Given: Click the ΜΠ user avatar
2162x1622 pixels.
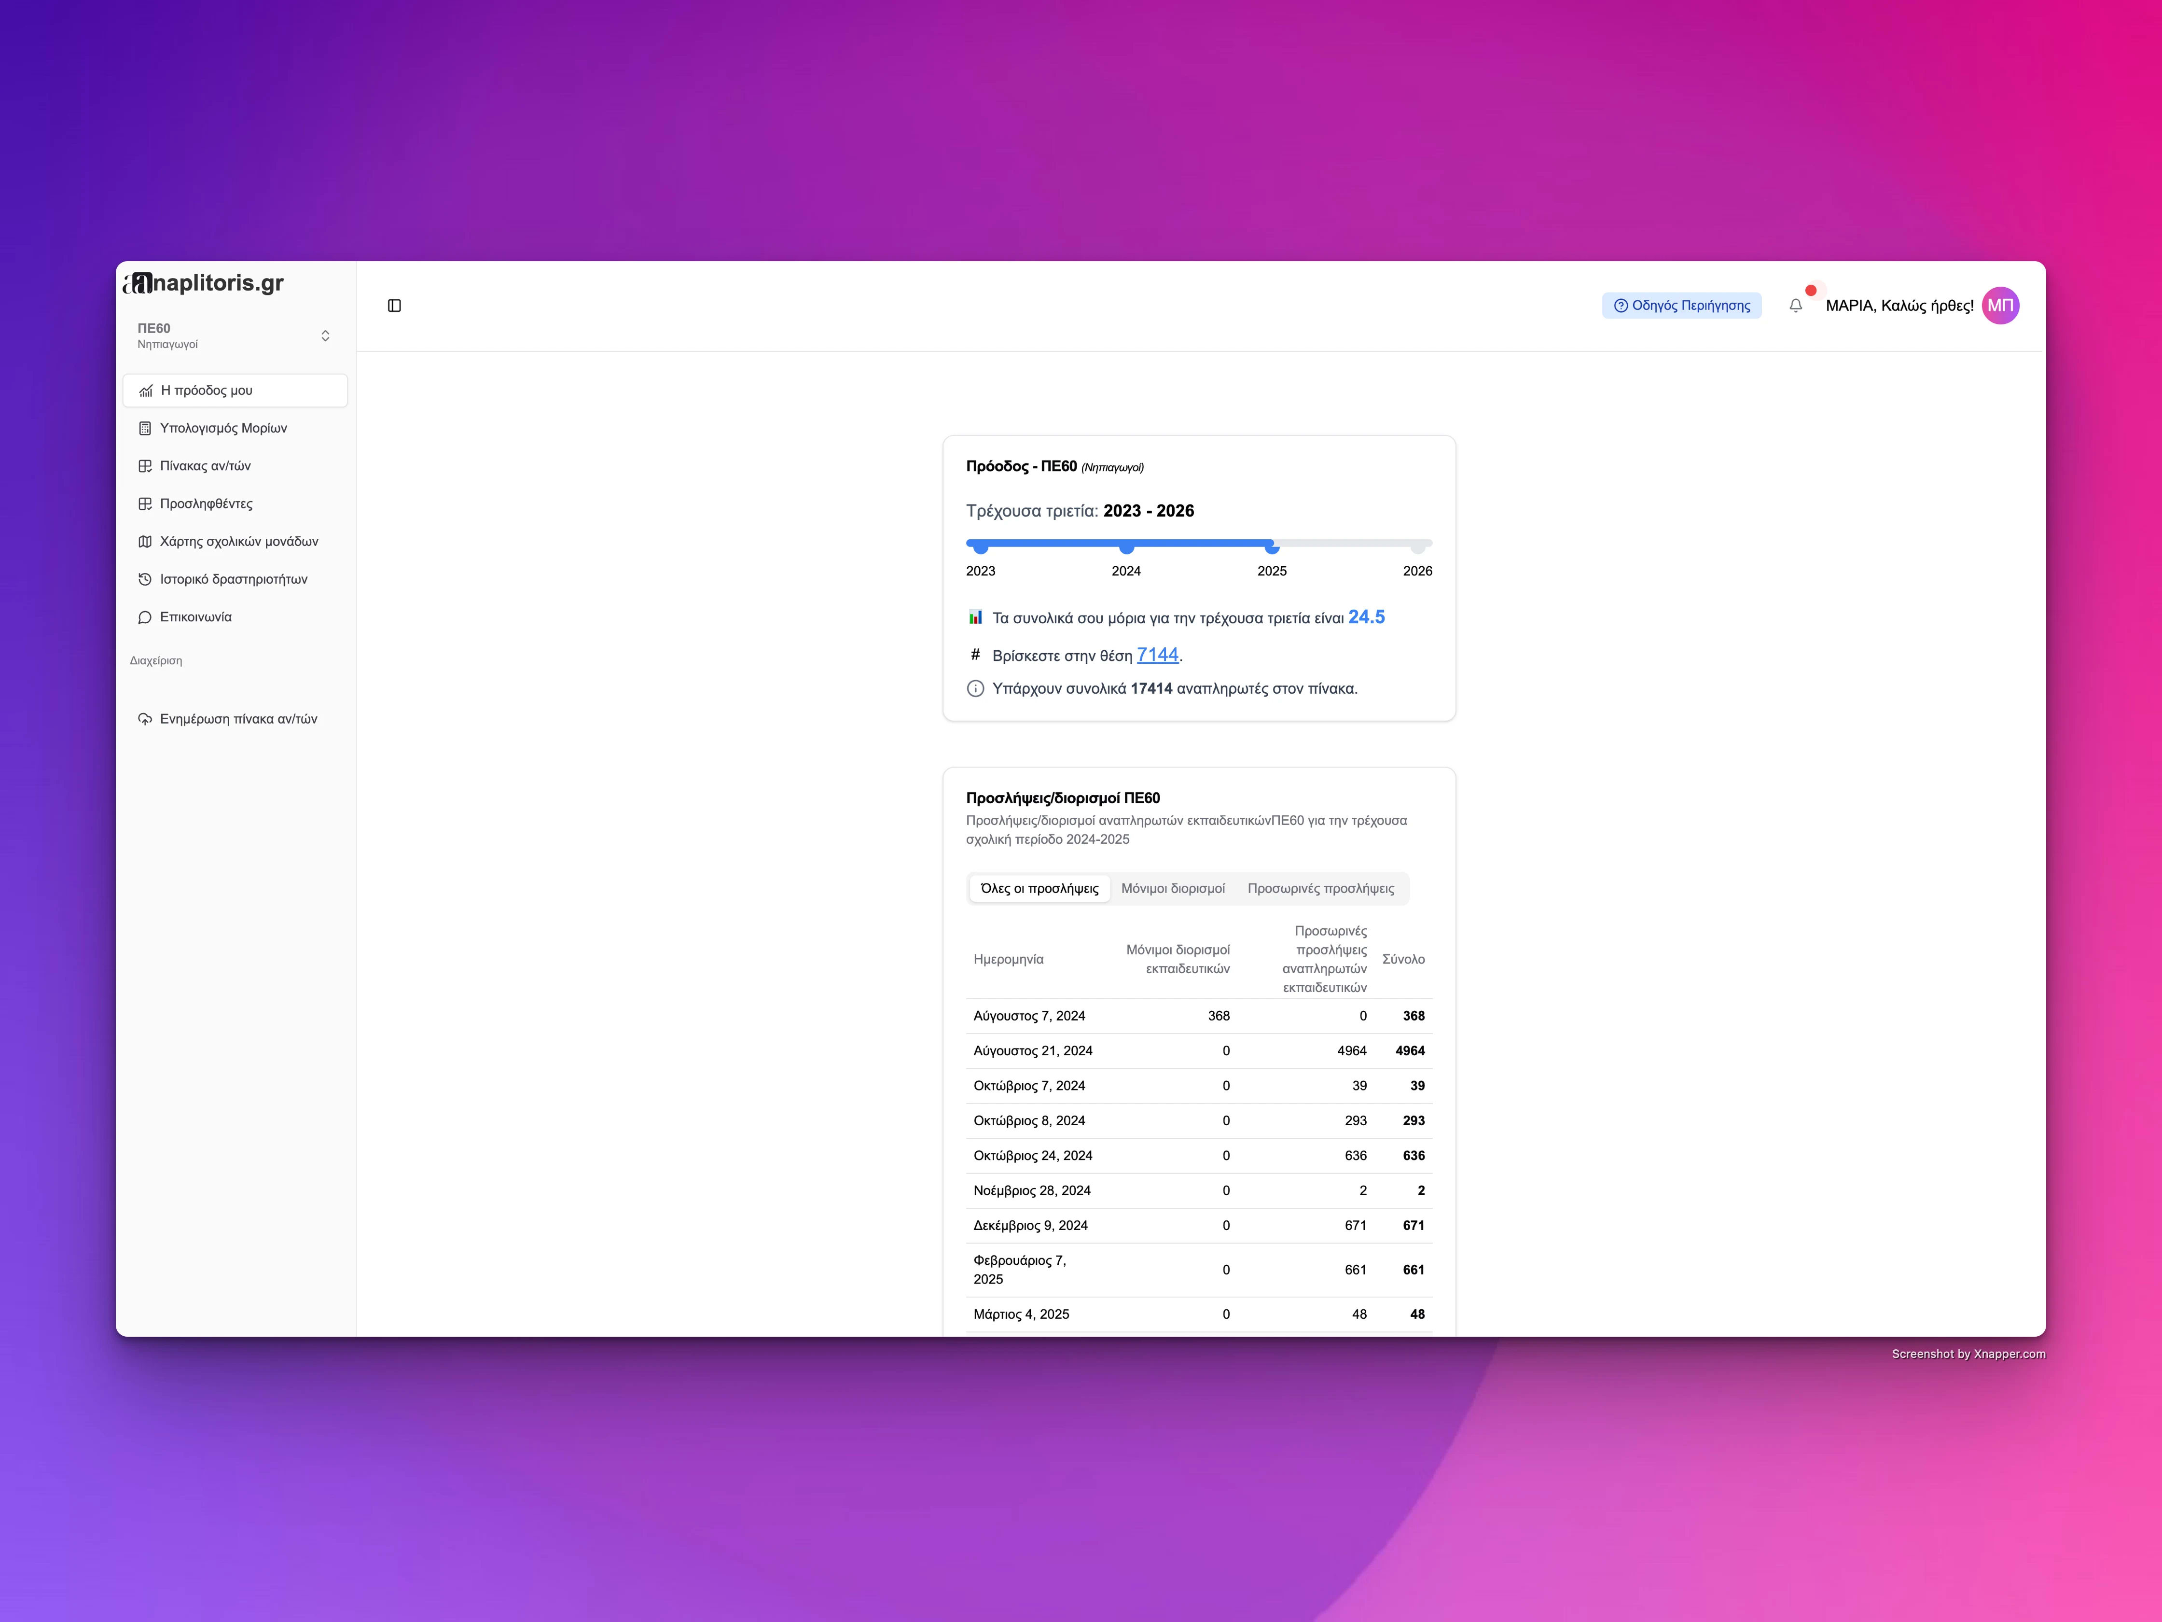Looking at the screenshot, I should (x=2000, y=306).
